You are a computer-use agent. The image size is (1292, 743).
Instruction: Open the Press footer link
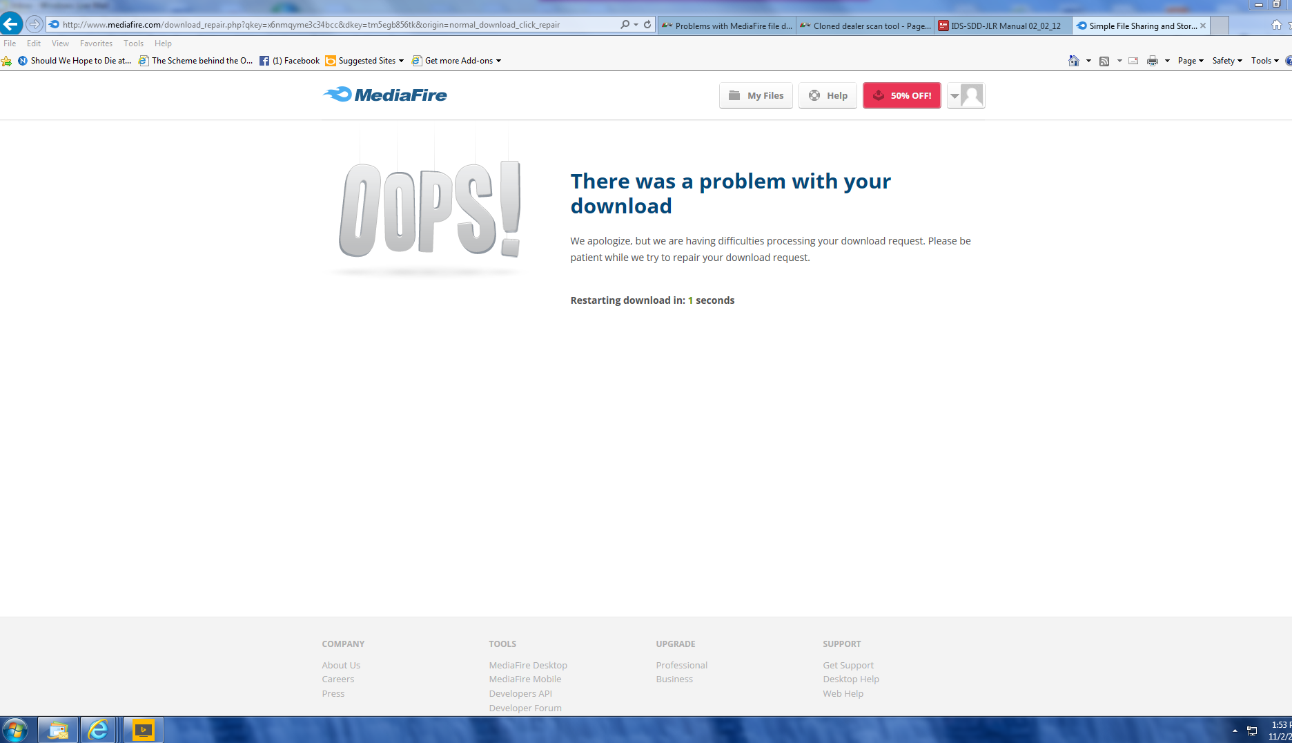[x=333, y=693]
